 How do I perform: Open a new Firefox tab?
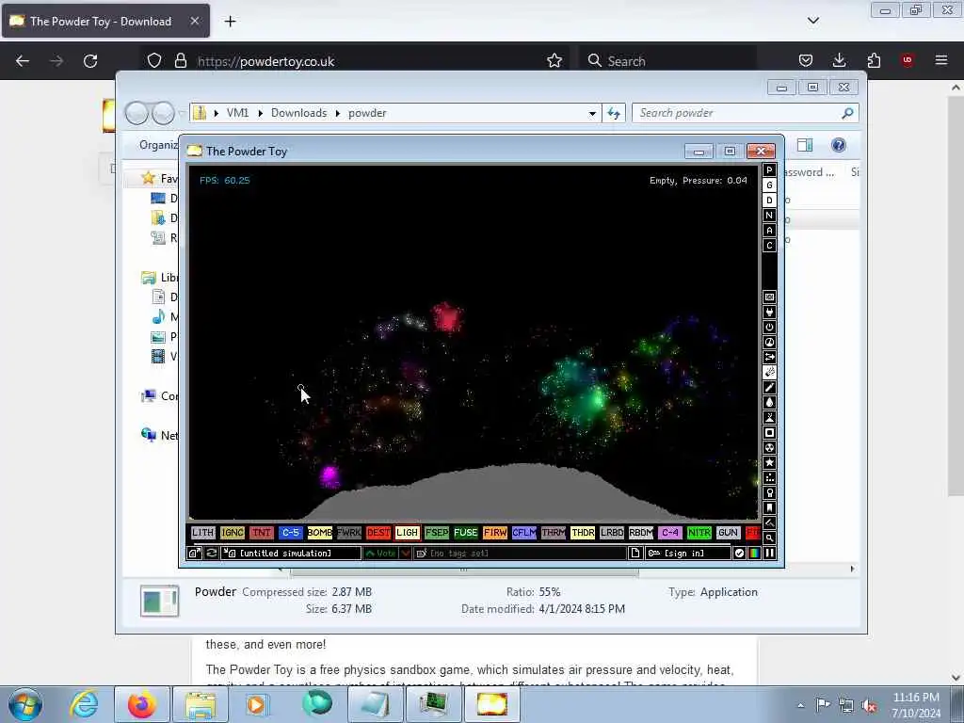point(230,22)
